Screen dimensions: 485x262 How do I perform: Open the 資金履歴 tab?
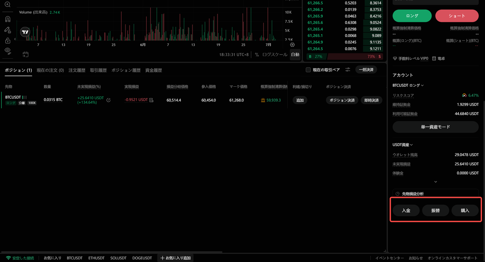point(153,70)
